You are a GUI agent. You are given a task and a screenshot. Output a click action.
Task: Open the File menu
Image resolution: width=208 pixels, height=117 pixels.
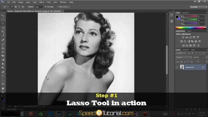pos(8,2)
